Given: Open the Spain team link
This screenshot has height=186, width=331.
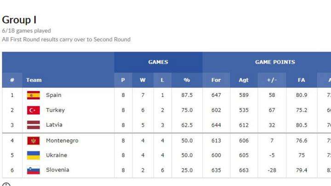Looking at the screenshot, I should pyautogui.click(x=54, y=95).
